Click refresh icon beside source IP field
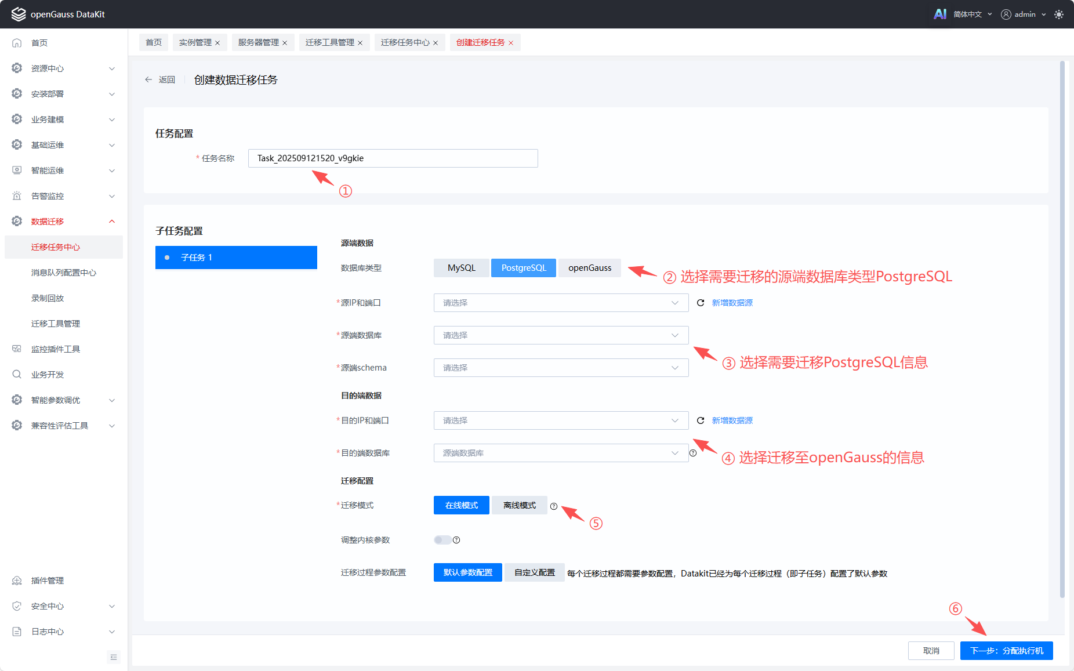This screenshot has width=1074, height=671. click(701, 303)
